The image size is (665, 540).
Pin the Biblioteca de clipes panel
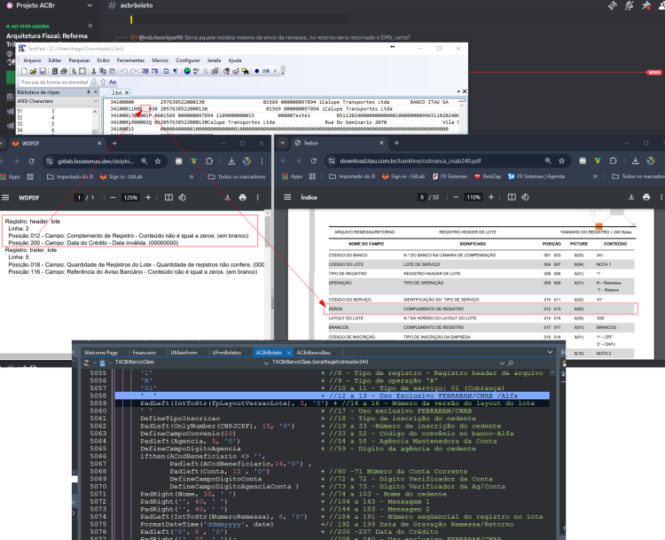[89, 91]
